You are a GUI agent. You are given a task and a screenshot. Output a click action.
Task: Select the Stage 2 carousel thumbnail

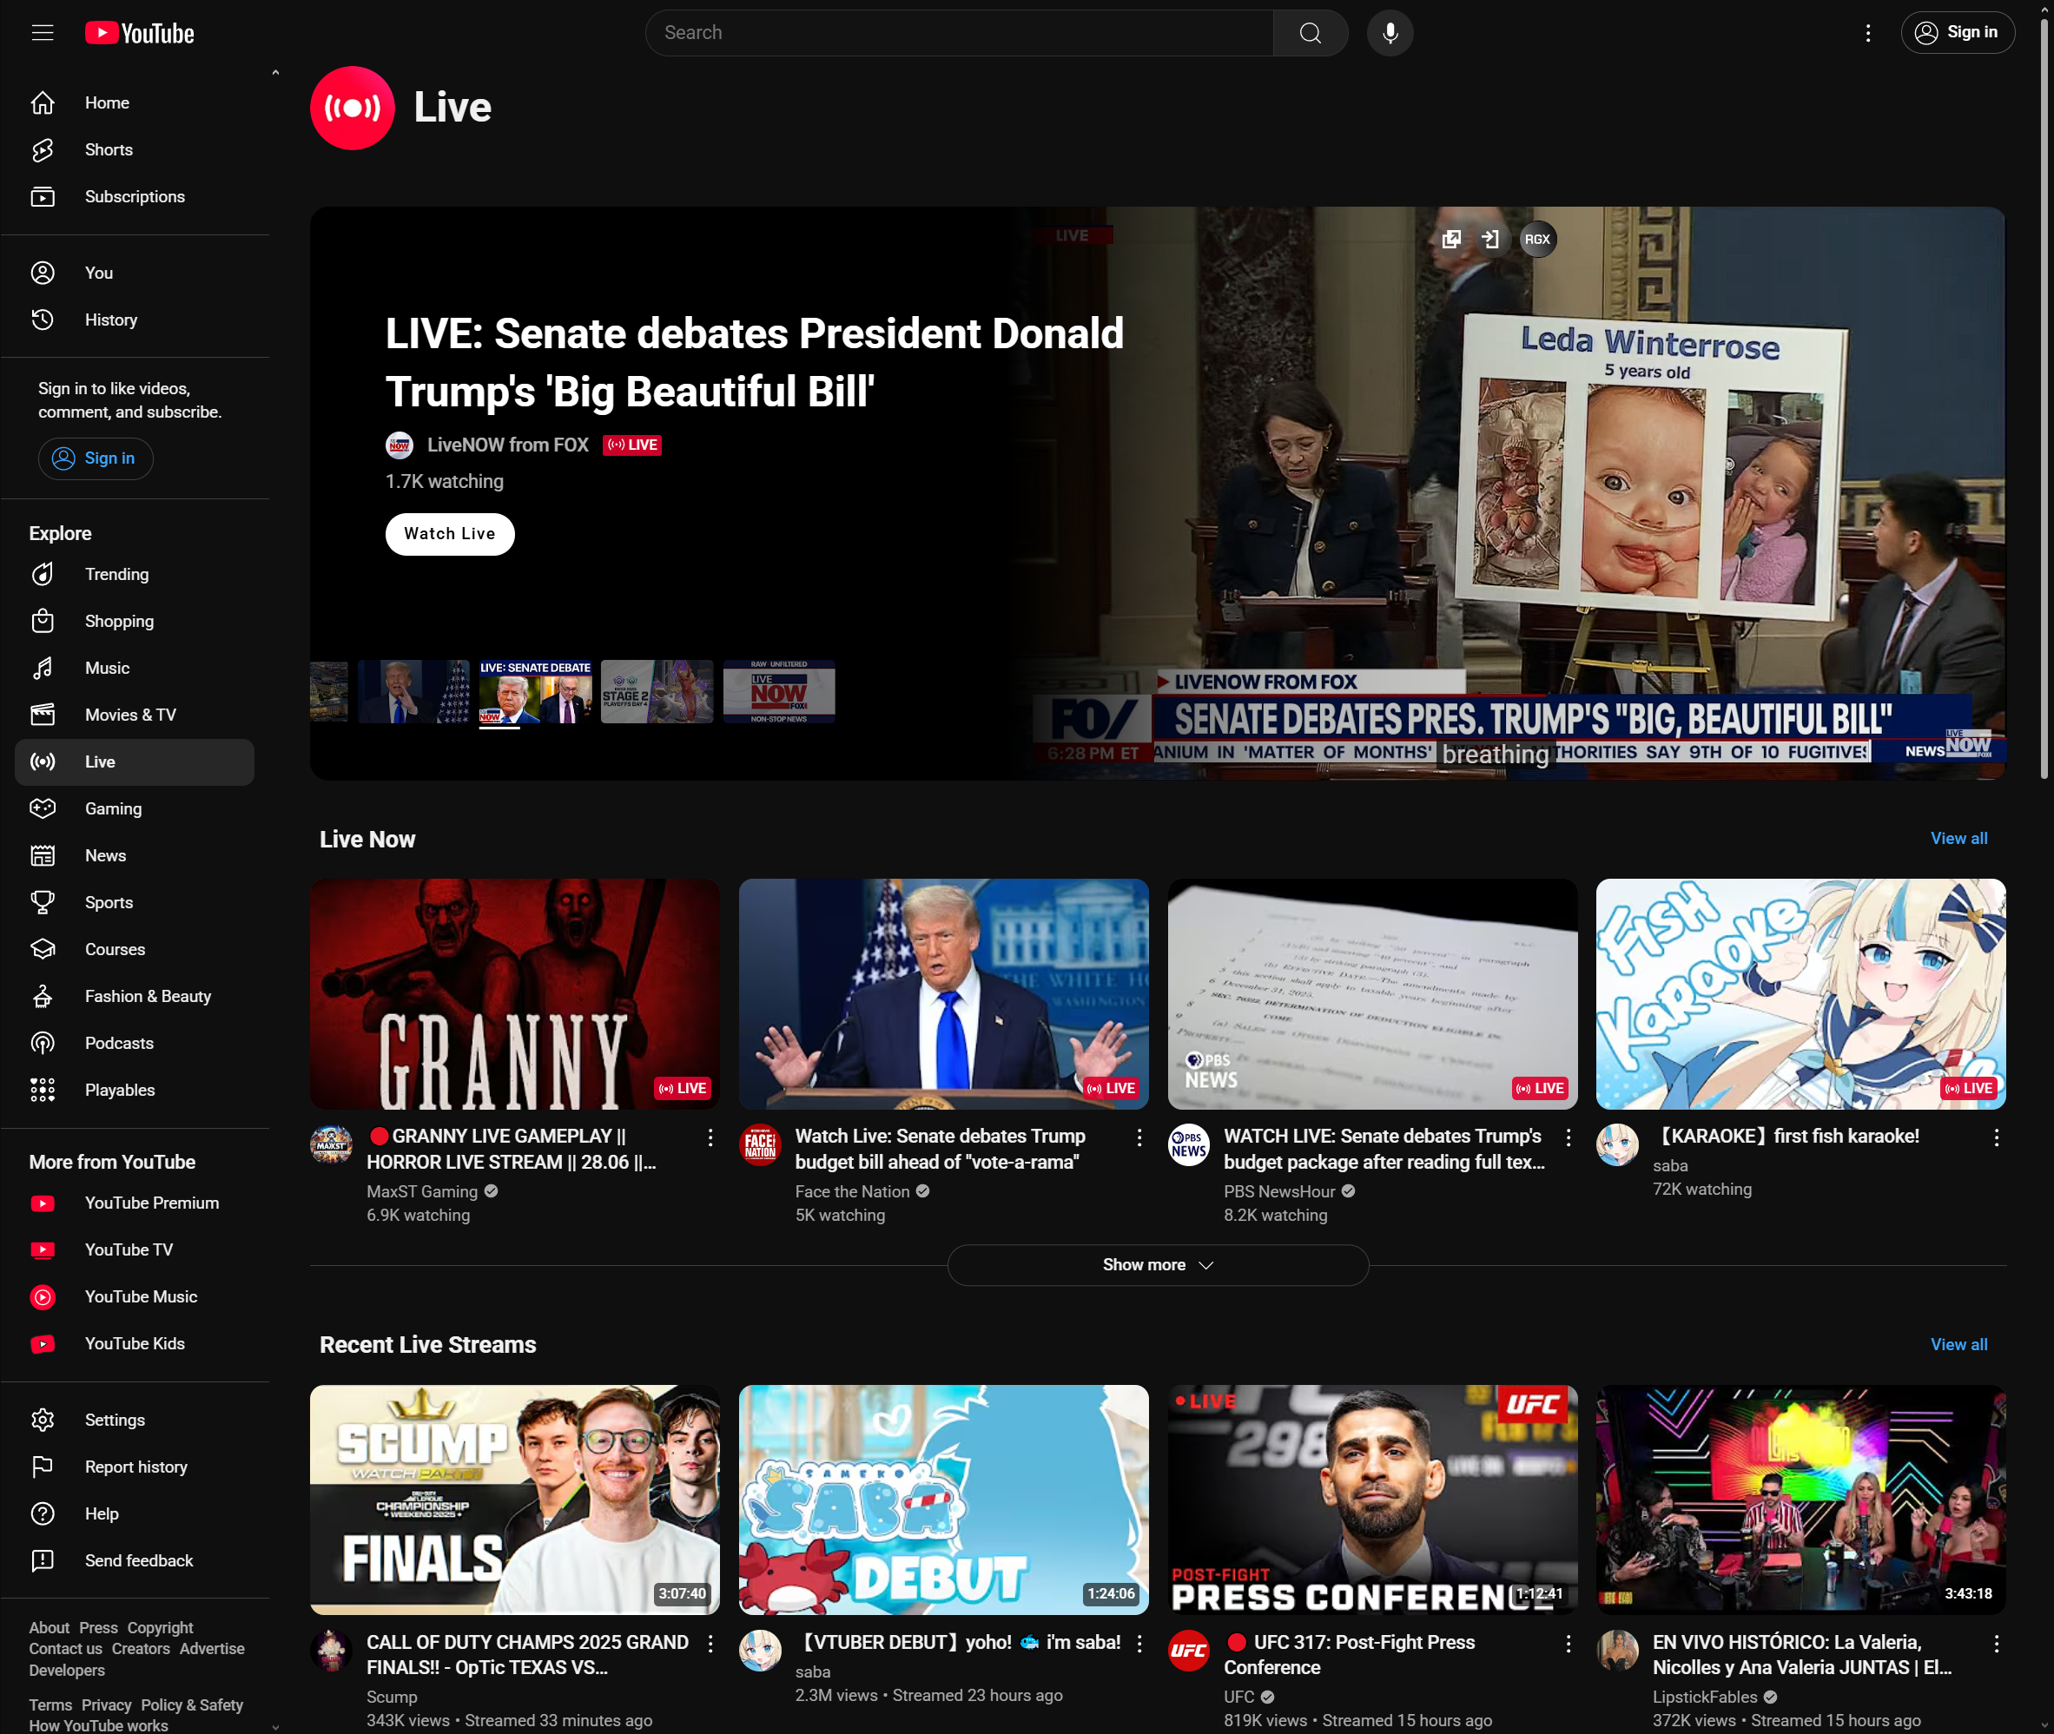(x=657, y=692)
